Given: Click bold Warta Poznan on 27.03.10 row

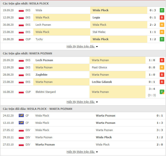Looking at the screenshot, I should [x=45, y=145].
